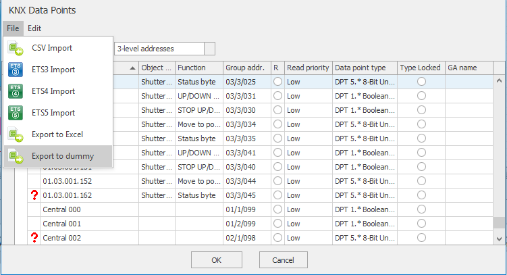Toggle R radio for group address 02/1/098
Image resolution: width=507 pixels, height=275 pixels.
[277, 238]
